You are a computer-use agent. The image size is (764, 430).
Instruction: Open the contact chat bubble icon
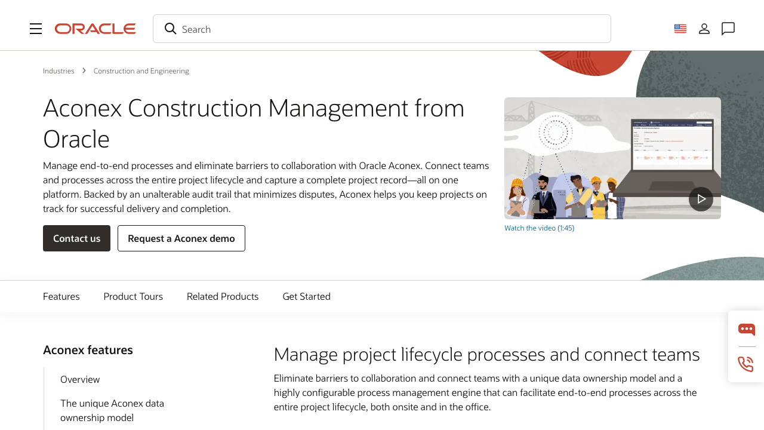pos(728,28)
